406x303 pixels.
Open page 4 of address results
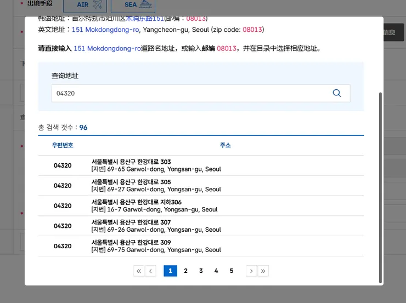coord(216,271)
